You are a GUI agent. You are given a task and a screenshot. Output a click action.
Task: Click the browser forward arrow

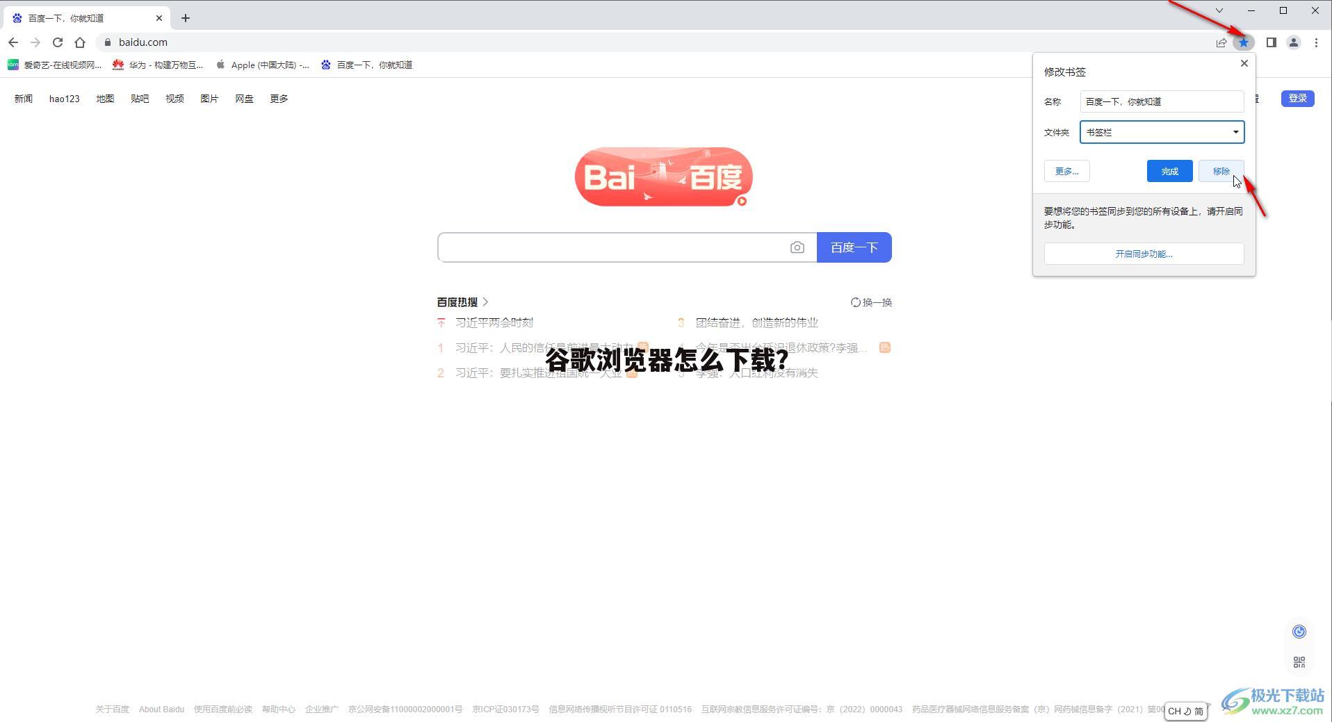point(35,42)
